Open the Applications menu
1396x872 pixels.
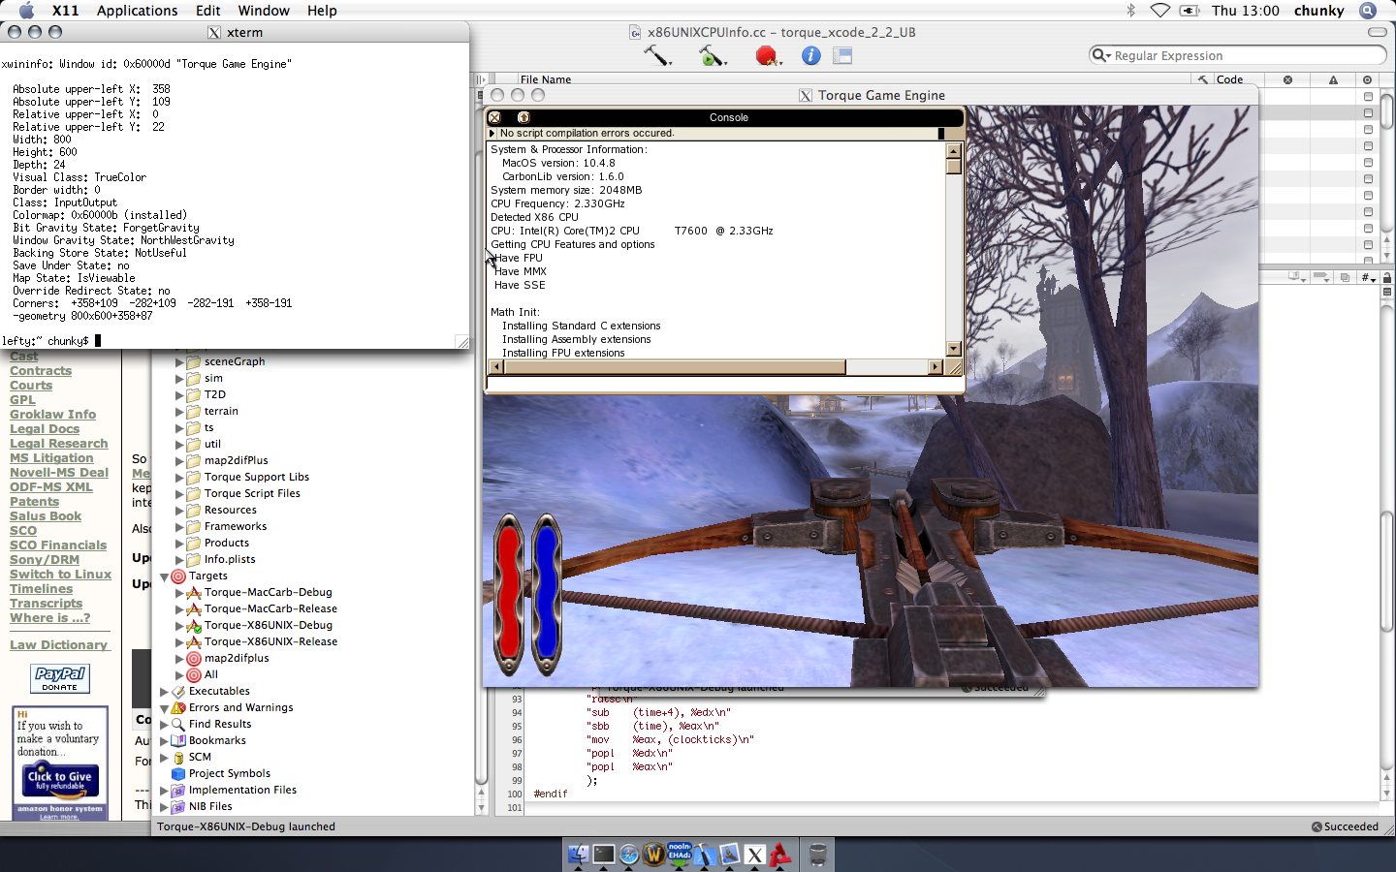pos(137,11)
